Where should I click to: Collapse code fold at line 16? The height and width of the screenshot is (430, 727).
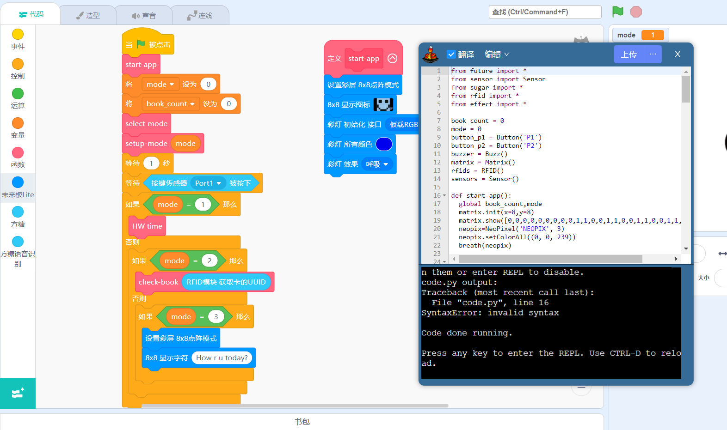click(x=444, y=196)
